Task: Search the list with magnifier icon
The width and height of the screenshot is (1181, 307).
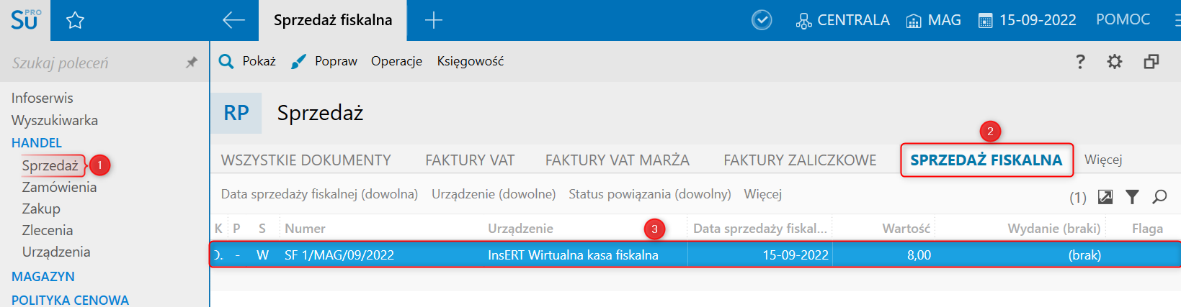Action: pos(1159,197)
